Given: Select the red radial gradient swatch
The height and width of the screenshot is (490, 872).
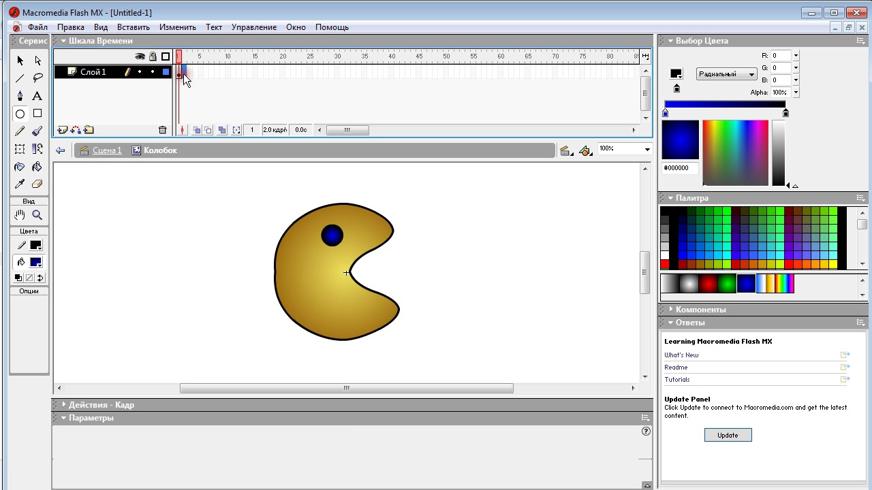Looking at the screenshot, I should point(708,284).
